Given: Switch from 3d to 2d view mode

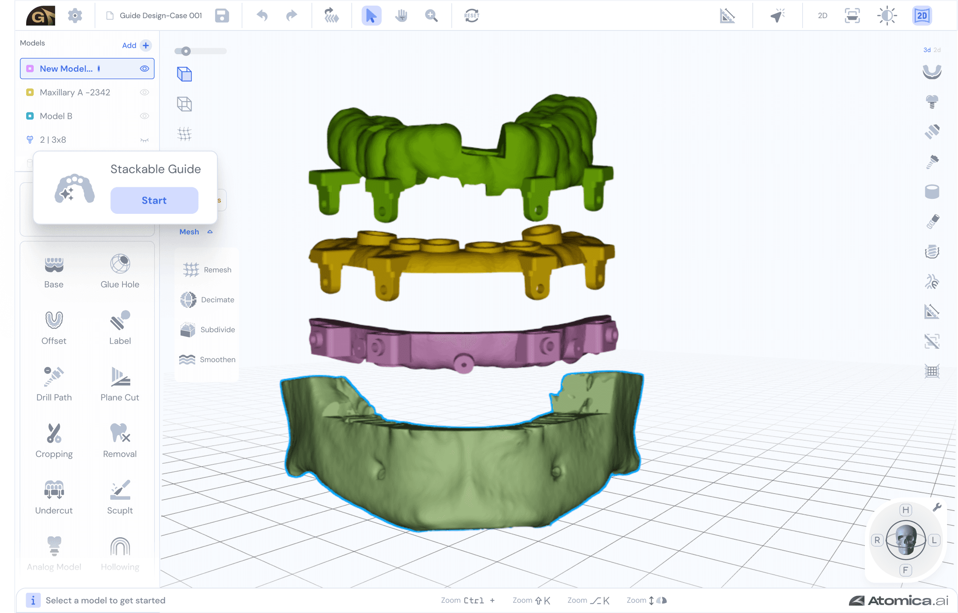Looking at the screenshot, I should pos(937,50).
